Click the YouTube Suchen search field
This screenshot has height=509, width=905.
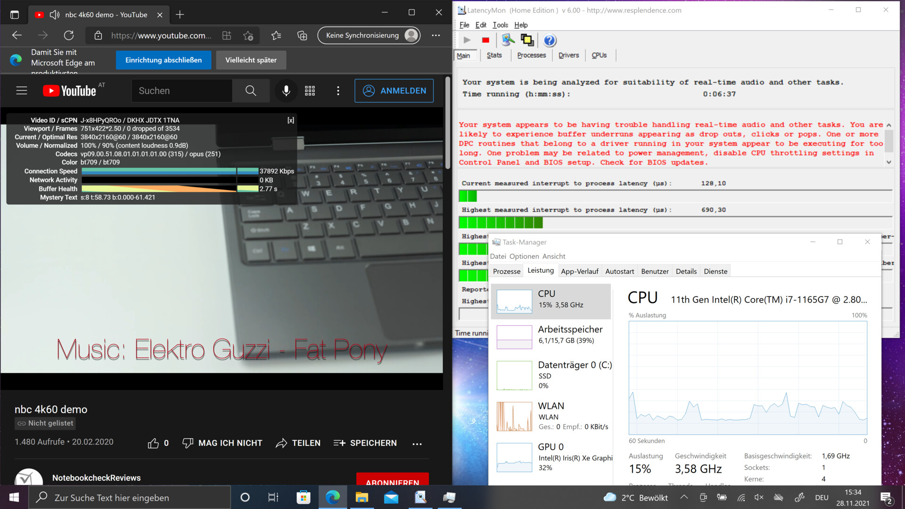tap(181, 90)
